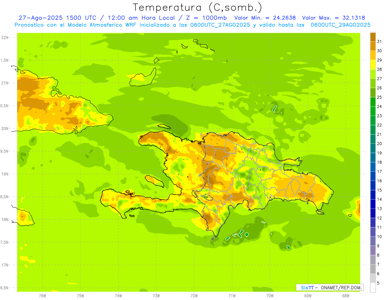Click the legend value "5" label

(x=378, y=283)
